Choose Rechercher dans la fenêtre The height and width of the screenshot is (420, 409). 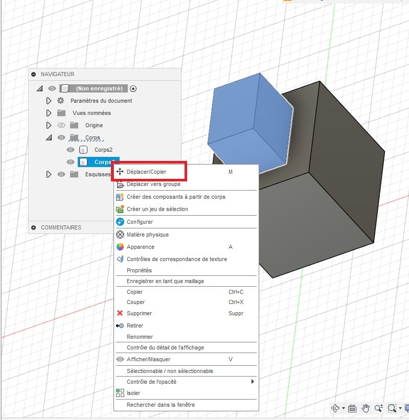pos(186,405)
